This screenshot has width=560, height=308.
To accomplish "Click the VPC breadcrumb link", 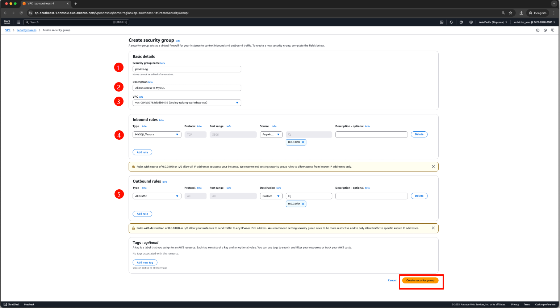I will [8, 30].
